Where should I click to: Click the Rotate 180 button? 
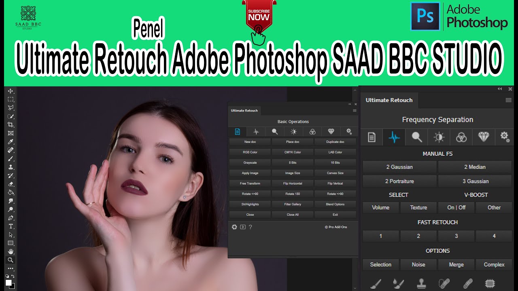(293, 194)
